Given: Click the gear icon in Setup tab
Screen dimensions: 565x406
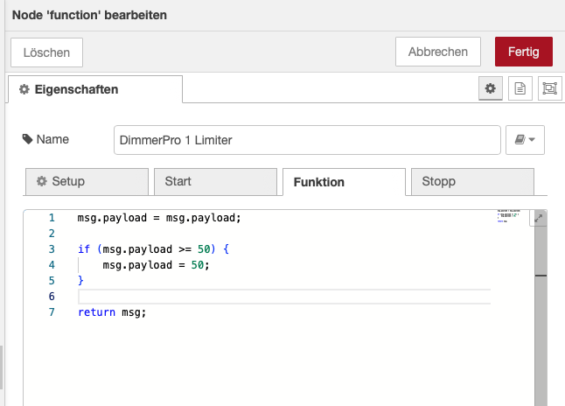Looking at the screenshot, I should [41, 182].
